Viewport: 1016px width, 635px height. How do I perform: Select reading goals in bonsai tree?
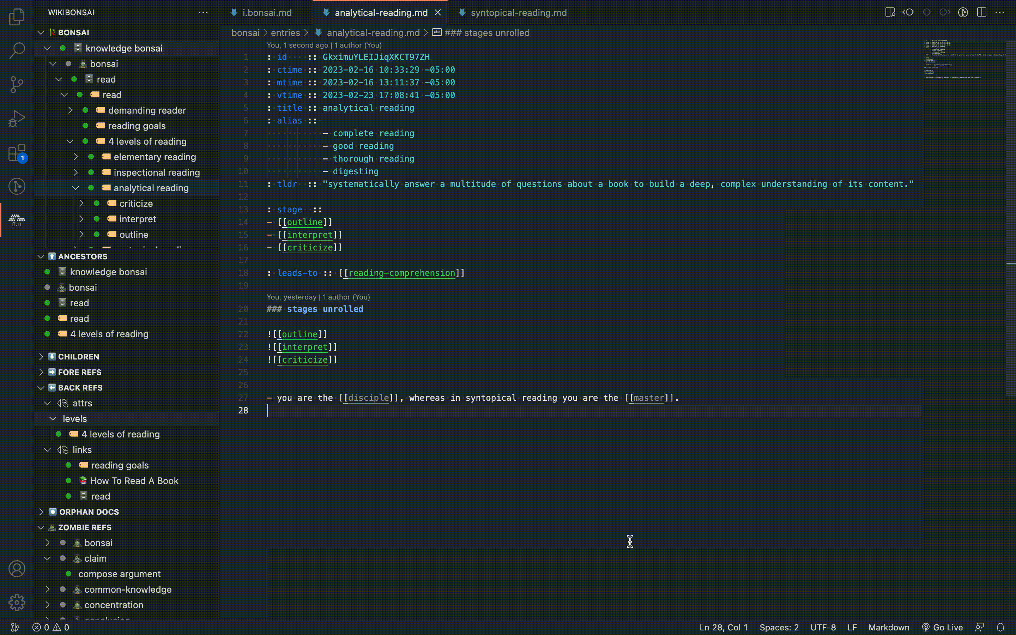pos(127,126)
